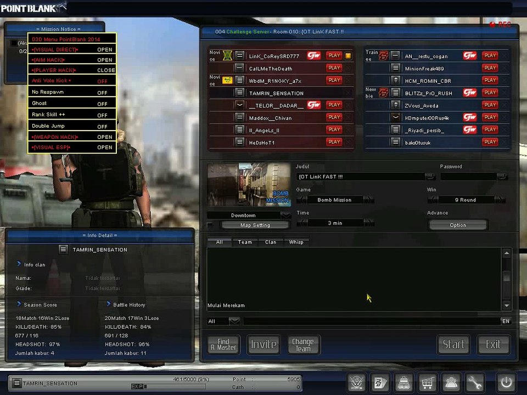Click the next arrow beside 9 Round
This screenshot has height=395, width=527.
[x=500, y=200]
